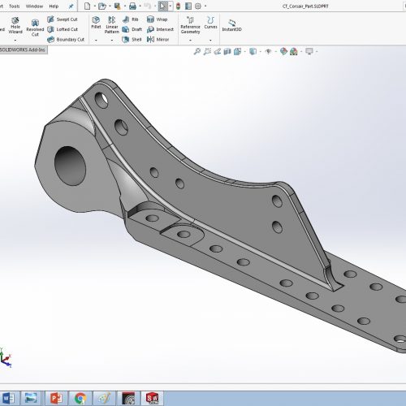Expand the Curves dropdown arrow
406x406 pixels.
tap(210, 41)
